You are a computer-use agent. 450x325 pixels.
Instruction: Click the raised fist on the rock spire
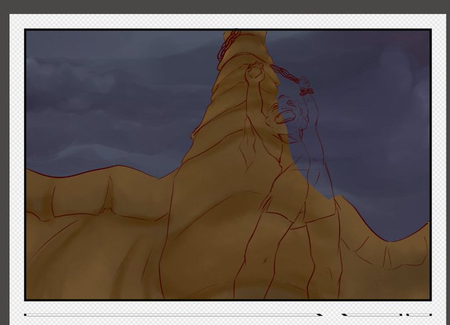point(255,71)
